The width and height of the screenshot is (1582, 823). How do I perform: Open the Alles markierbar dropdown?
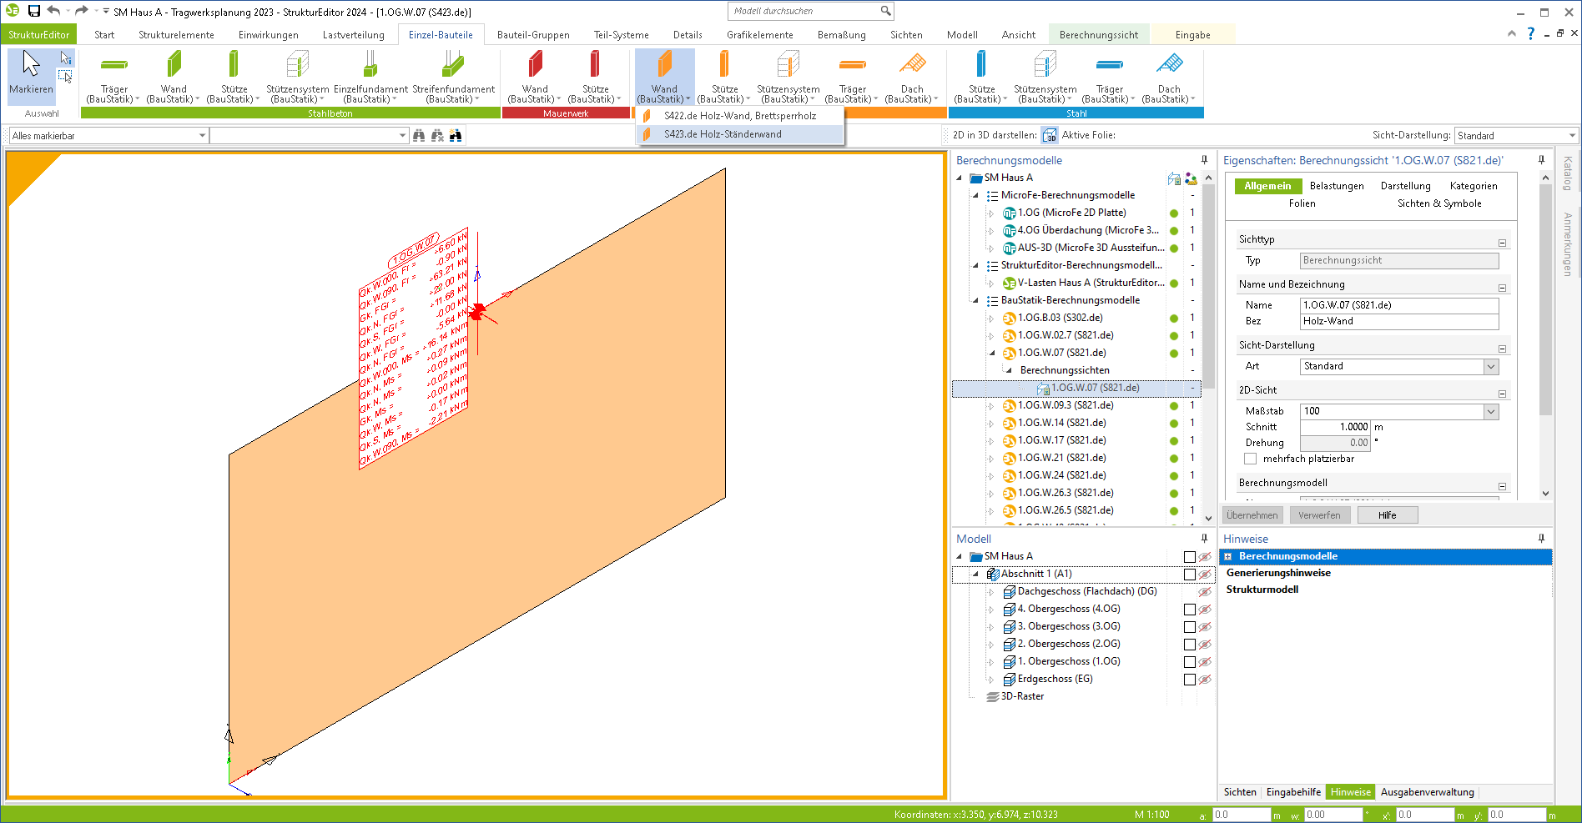[x=202, y=136]
